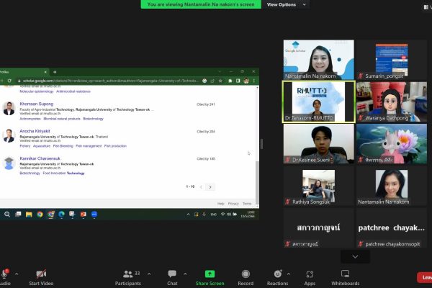The width and height of the screenshot is (432, 288).
Task: Open Khomsan Supong scholar profile link
Action: coord(37,104)
